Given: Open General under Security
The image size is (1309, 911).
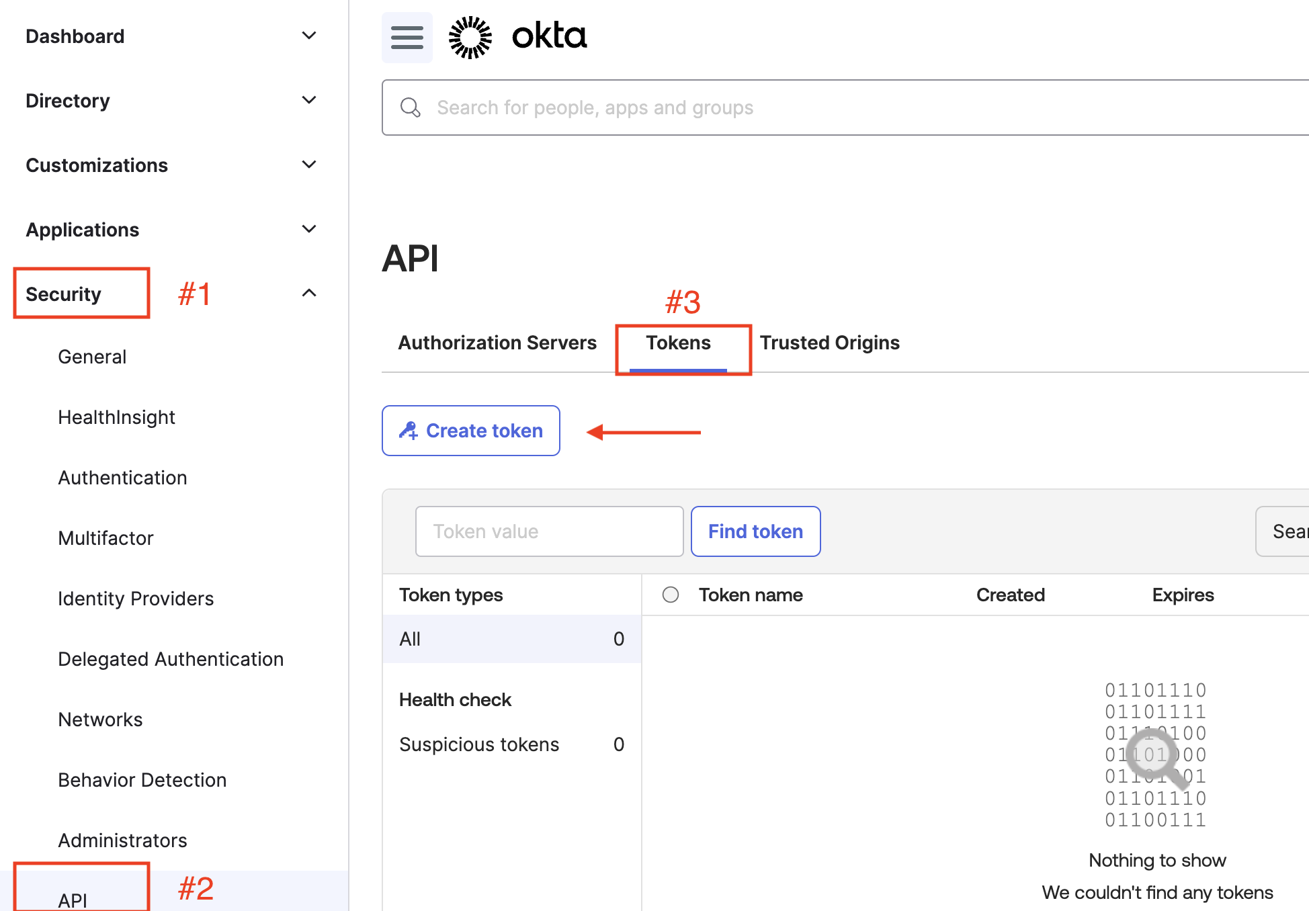Looking at the screenshot, I should click(x=92, y=357).
